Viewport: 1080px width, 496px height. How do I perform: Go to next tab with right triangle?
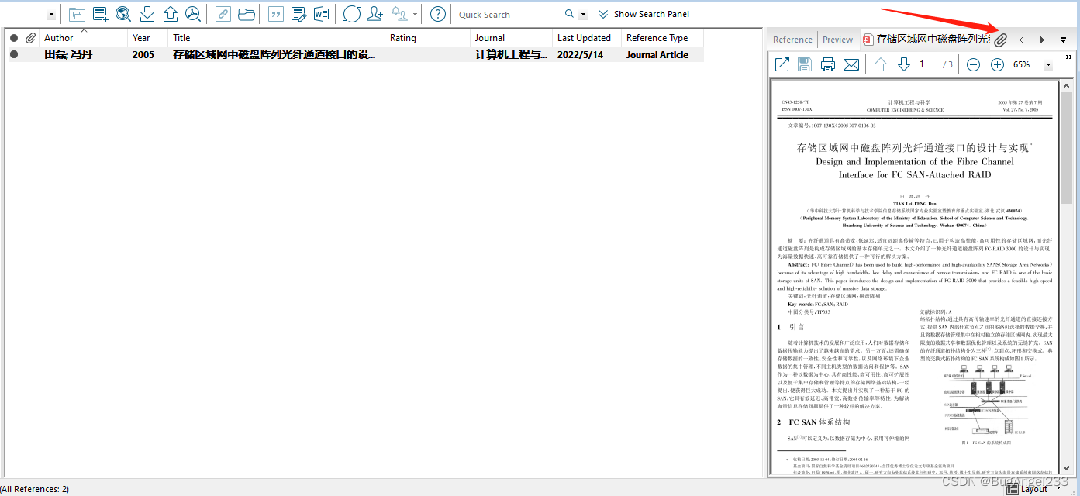point(1042,40)
